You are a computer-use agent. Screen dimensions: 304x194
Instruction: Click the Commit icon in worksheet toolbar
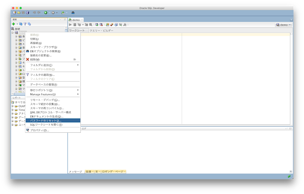coord(97,25)
